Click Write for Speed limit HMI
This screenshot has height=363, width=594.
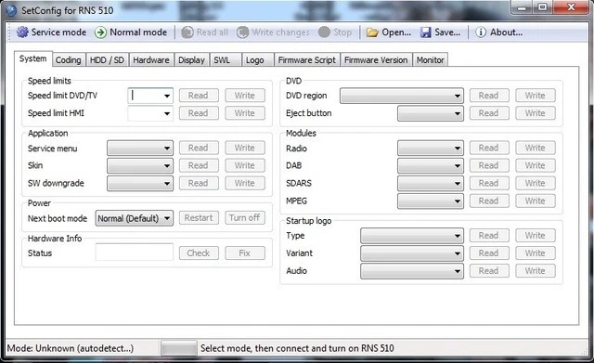click(245, 113)
